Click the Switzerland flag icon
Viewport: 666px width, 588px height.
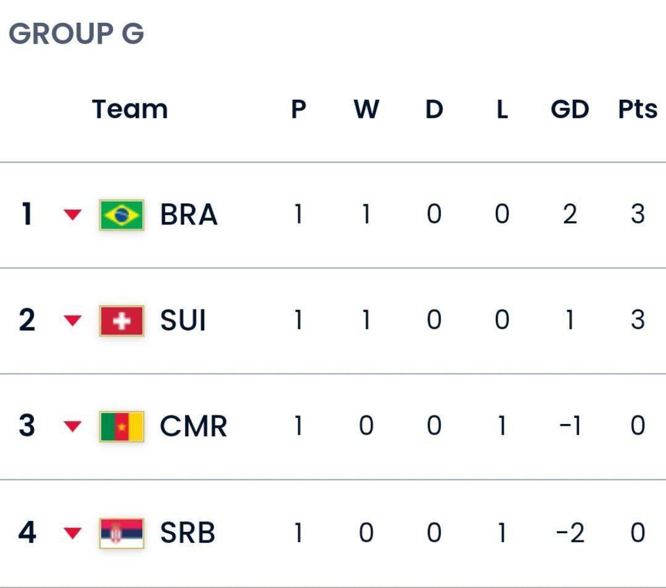[121, 321]
